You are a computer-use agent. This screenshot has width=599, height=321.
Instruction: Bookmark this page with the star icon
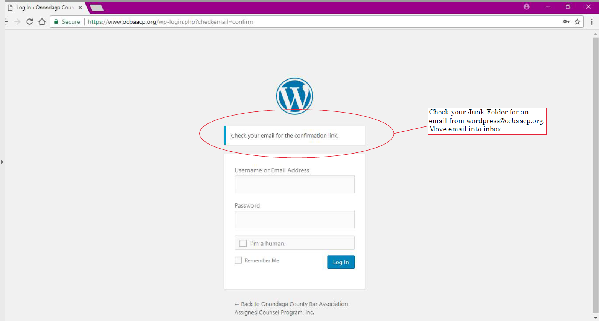point(577,22)
